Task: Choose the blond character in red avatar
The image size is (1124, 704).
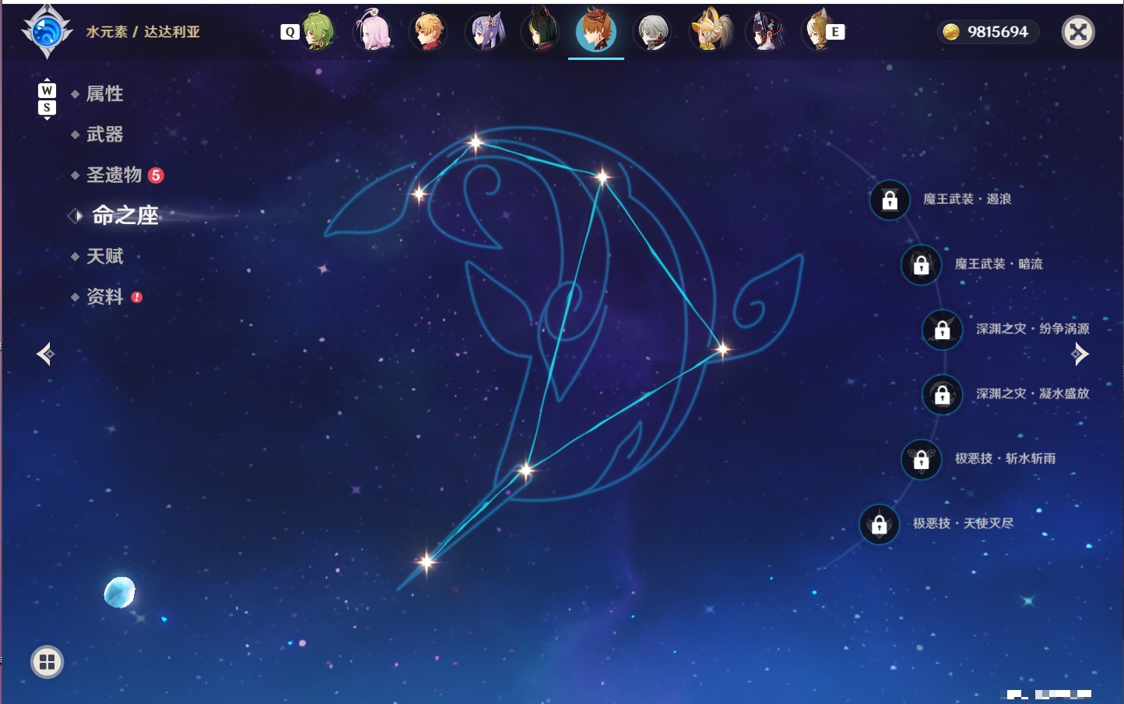Action: coord(428,32)
